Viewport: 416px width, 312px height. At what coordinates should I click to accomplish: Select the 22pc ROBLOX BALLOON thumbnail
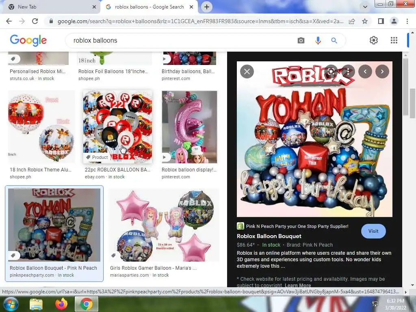(118, 127)
